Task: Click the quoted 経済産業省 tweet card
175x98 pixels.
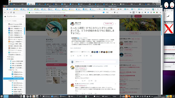Action: (x=93, y=41)
